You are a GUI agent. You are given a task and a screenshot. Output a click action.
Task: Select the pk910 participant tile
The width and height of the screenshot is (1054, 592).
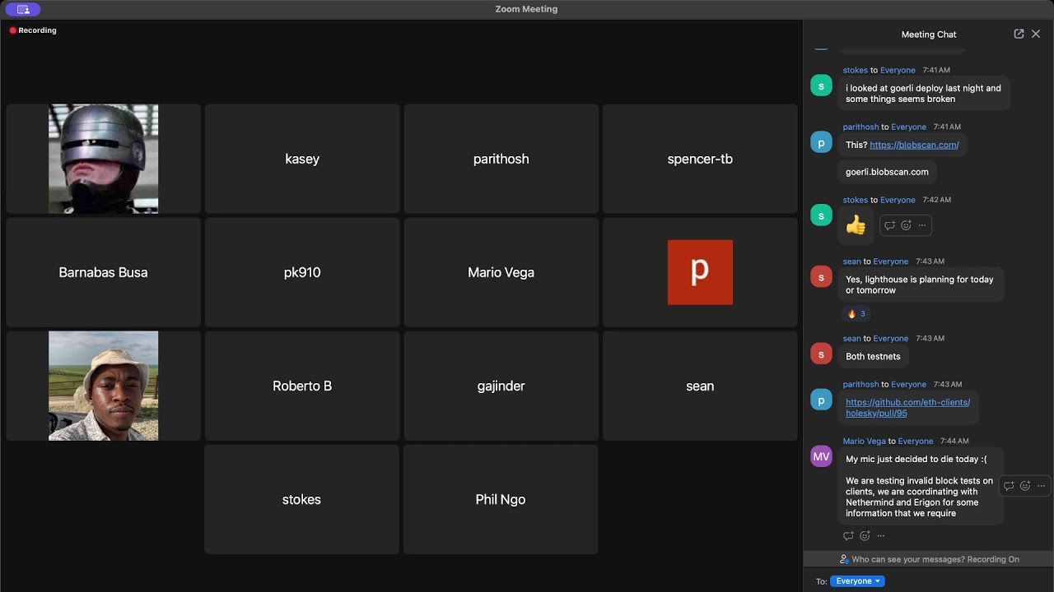coord(302,272)
